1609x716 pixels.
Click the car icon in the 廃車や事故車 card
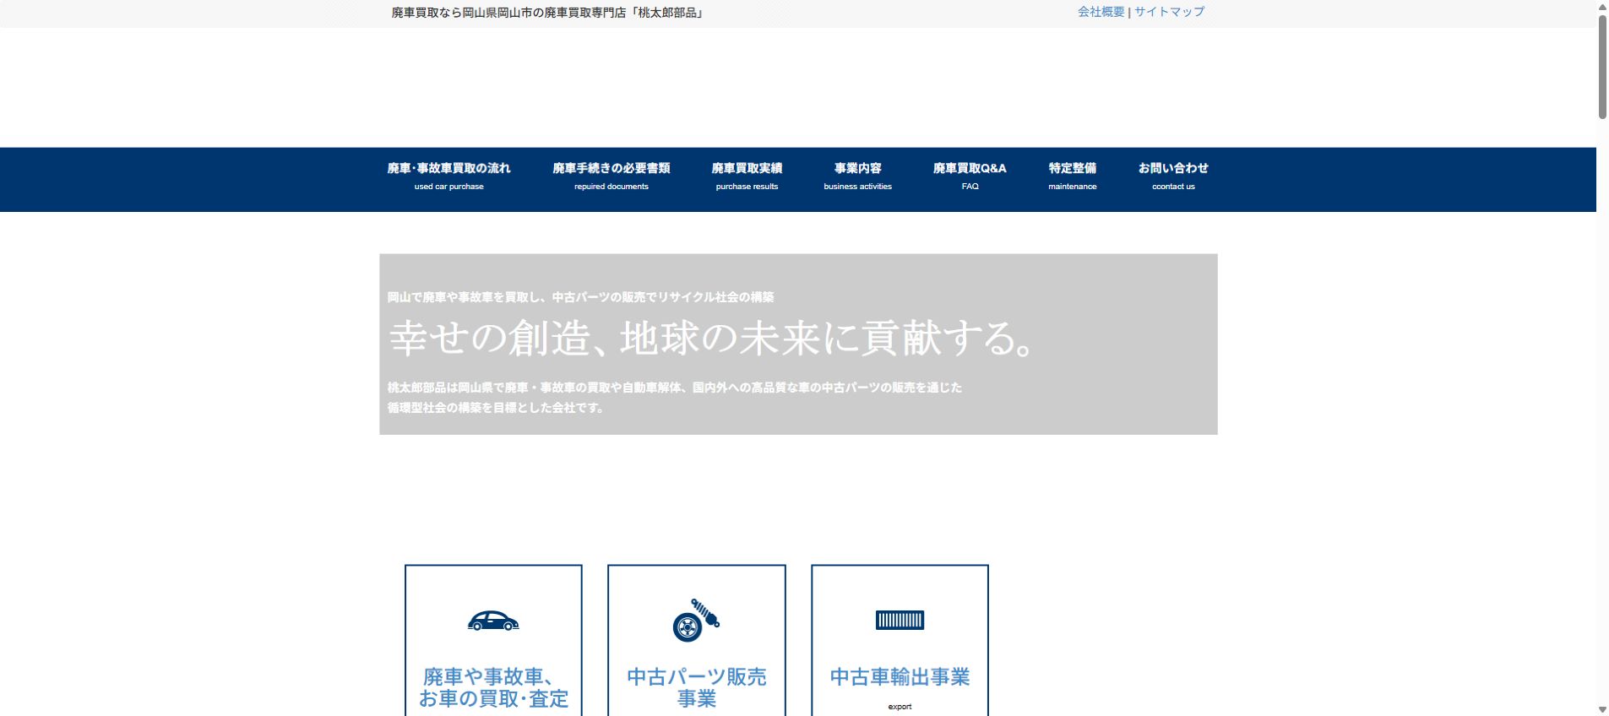493,621
